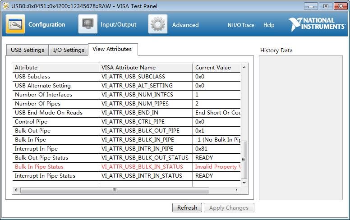This screenshot has width=350, height=220.
Task: Close the VISA Test Panel window
Action: tap(341, 6)
